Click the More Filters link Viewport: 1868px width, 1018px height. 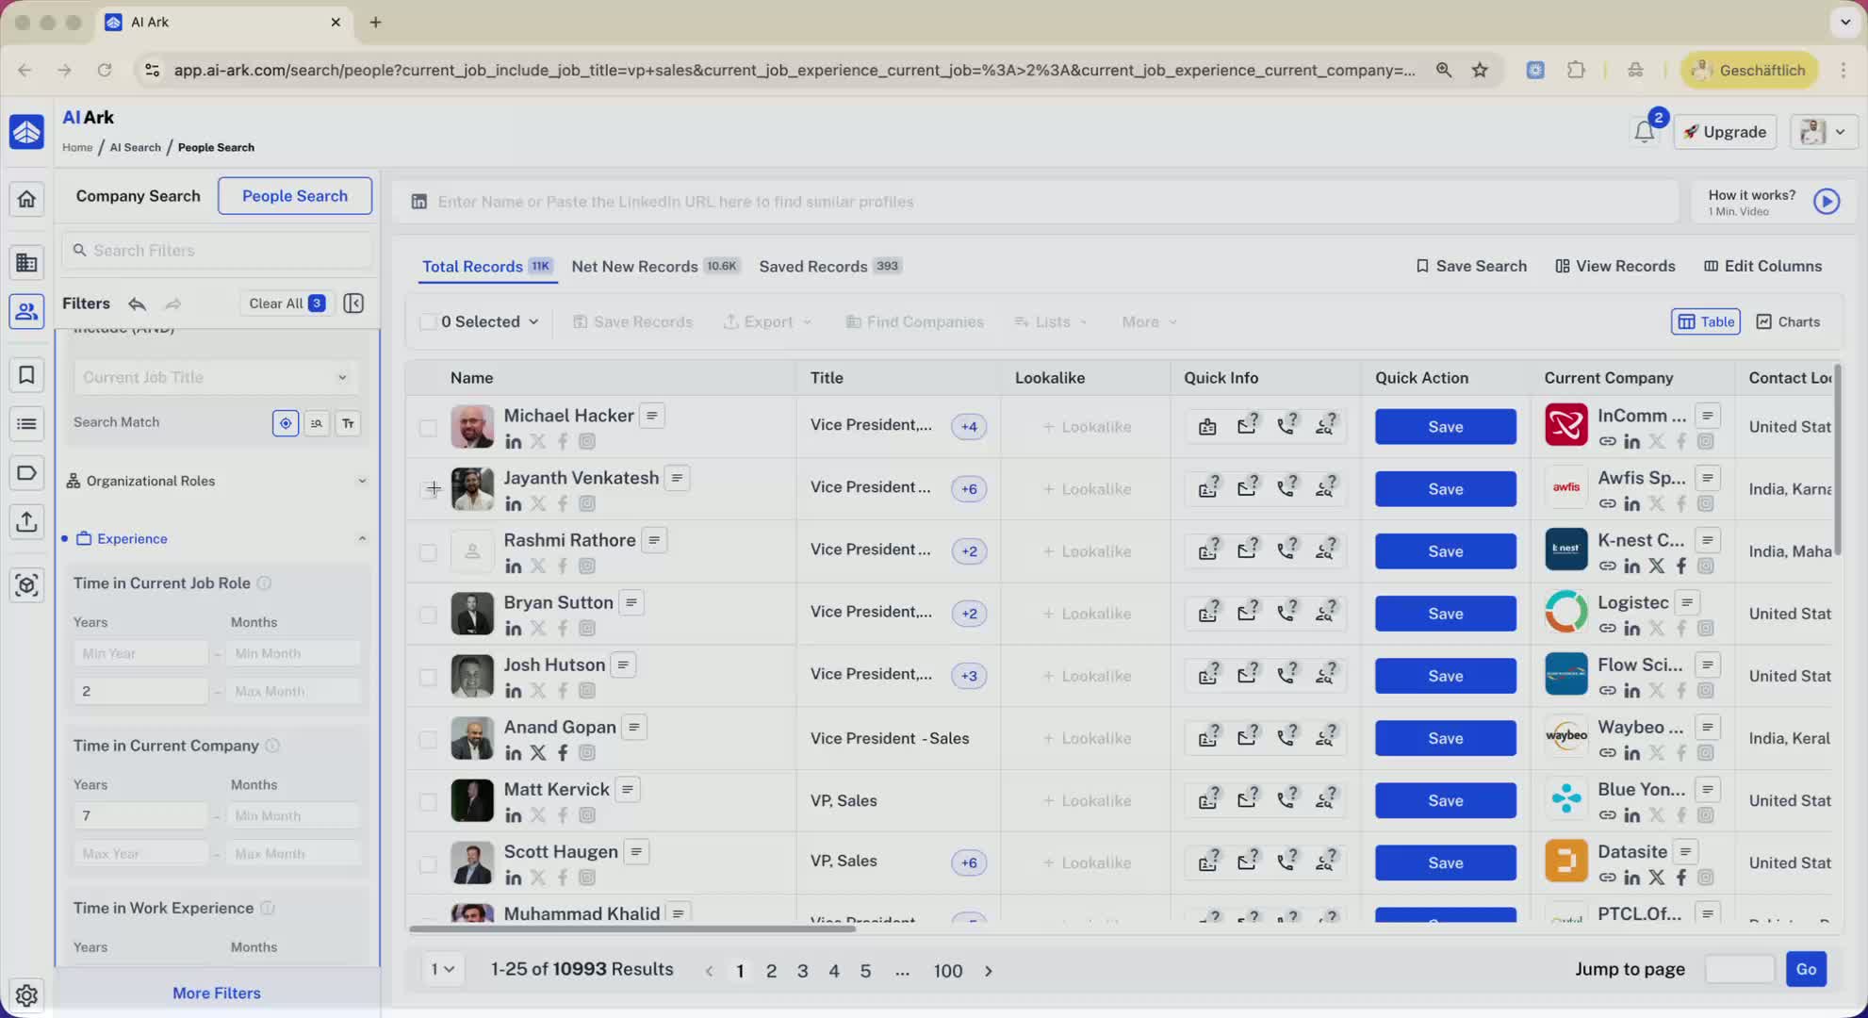(217, 993)
